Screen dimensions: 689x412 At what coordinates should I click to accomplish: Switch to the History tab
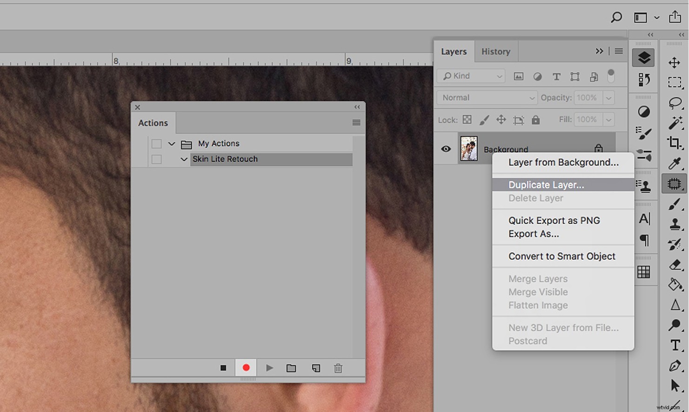pyautogui.click(x=495, y=52)
